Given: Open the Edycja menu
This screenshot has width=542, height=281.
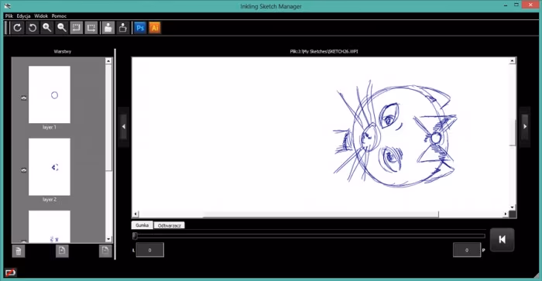Looking at the screenshot, I should click(23, 16).
